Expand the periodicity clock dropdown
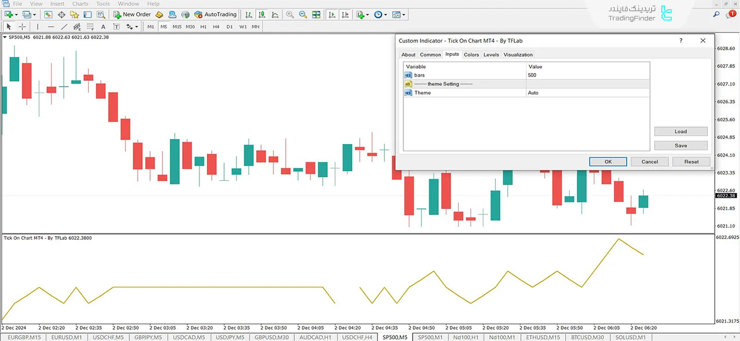This screenshot has height=341, width=740. 385,15
